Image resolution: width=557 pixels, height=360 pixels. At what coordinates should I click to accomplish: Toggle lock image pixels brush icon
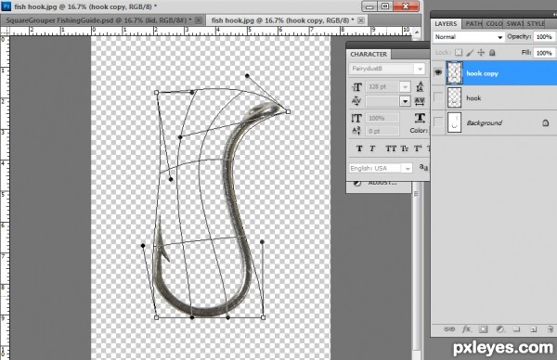(x=470, y=53)
